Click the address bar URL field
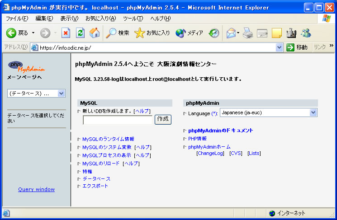Viewport: 337px width, 220px height. 152,47
